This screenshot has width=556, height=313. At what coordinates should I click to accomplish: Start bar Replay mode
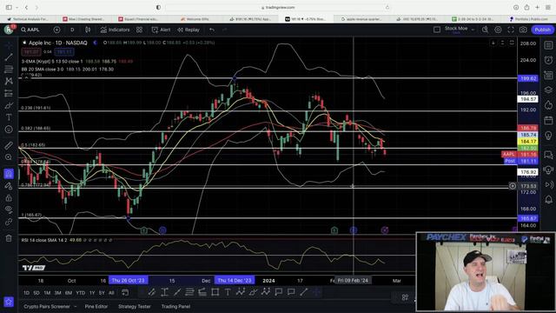click(x=189, y=30)
